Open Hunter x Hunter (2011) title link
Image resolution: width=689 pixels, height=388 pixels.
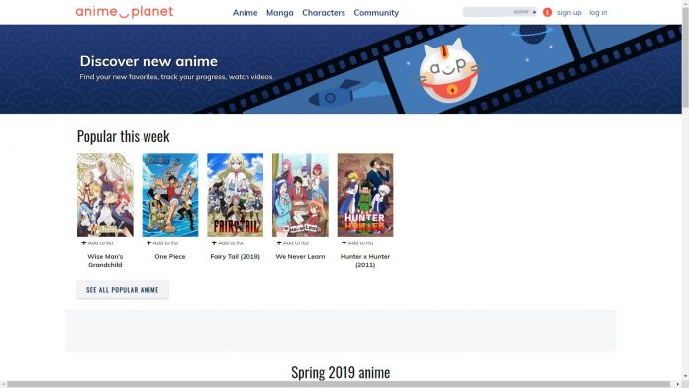coord(365,260)
